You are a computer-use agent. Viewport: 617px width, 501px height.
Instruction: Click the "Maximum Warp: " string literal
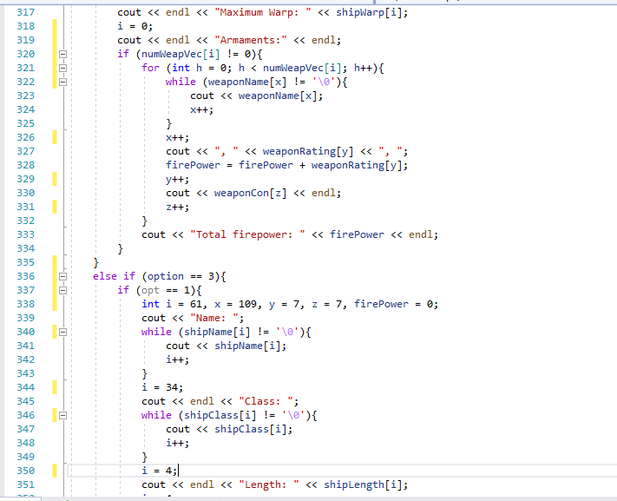click(263, 13)
